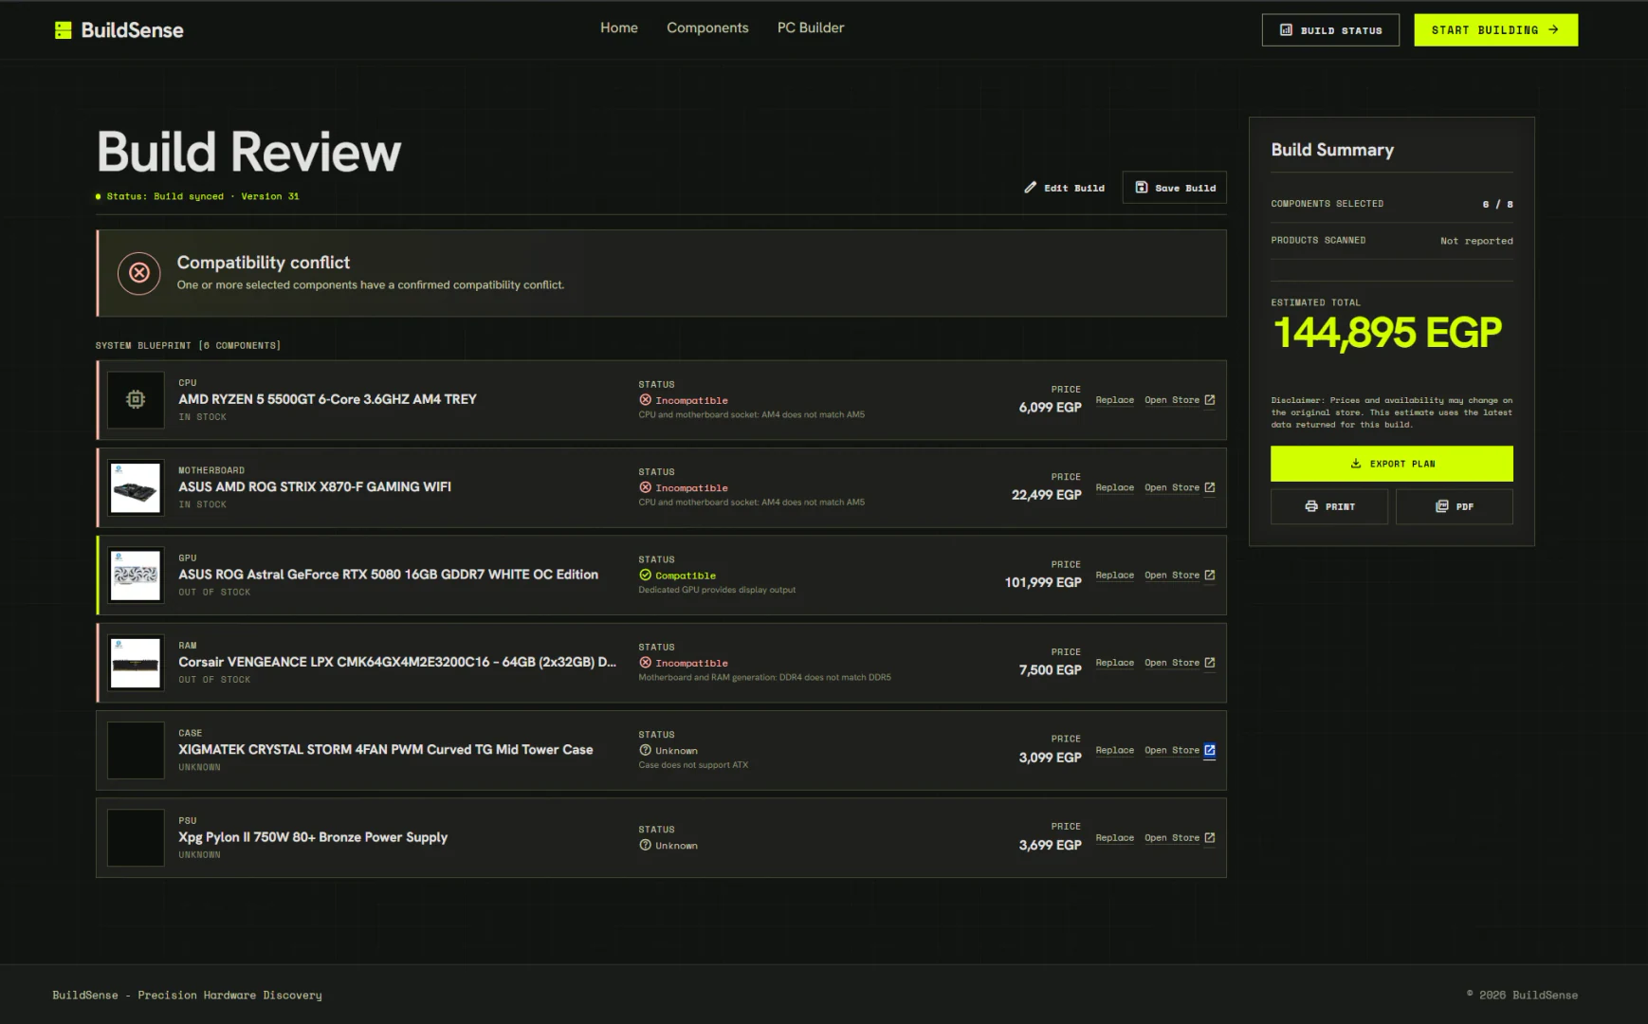This screenshot has width=1648, height=1024.
Task: Replace the XIGMATEK case
Action: 1114,750
